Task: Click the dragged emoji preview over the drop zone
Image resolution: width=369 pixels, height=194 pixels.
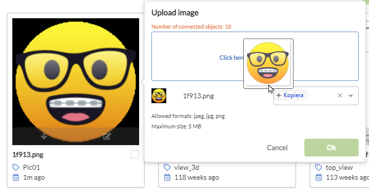Action: 268,63
